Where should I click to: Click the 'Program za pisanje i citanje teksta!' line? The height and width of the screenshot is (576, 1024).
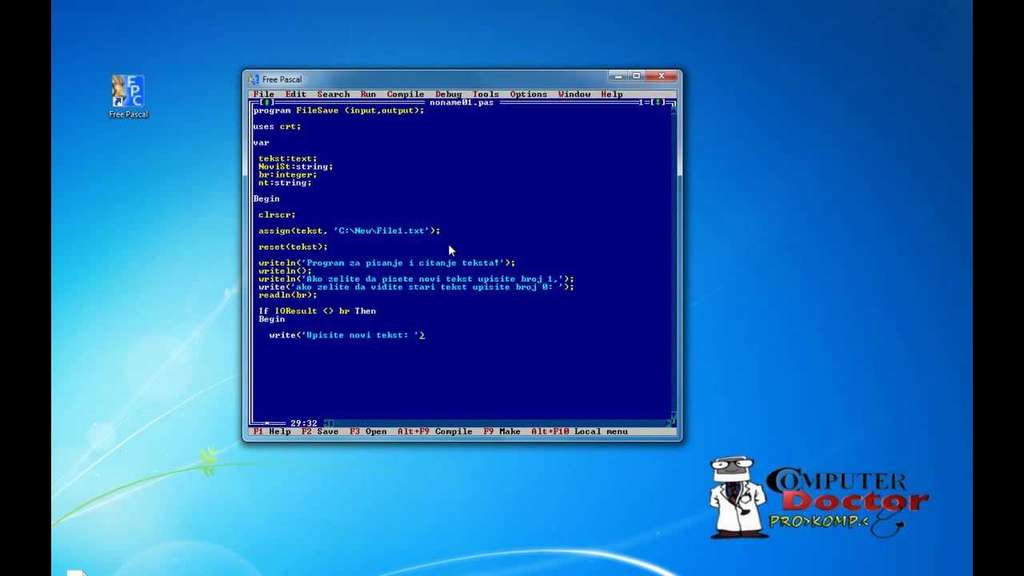386,262
